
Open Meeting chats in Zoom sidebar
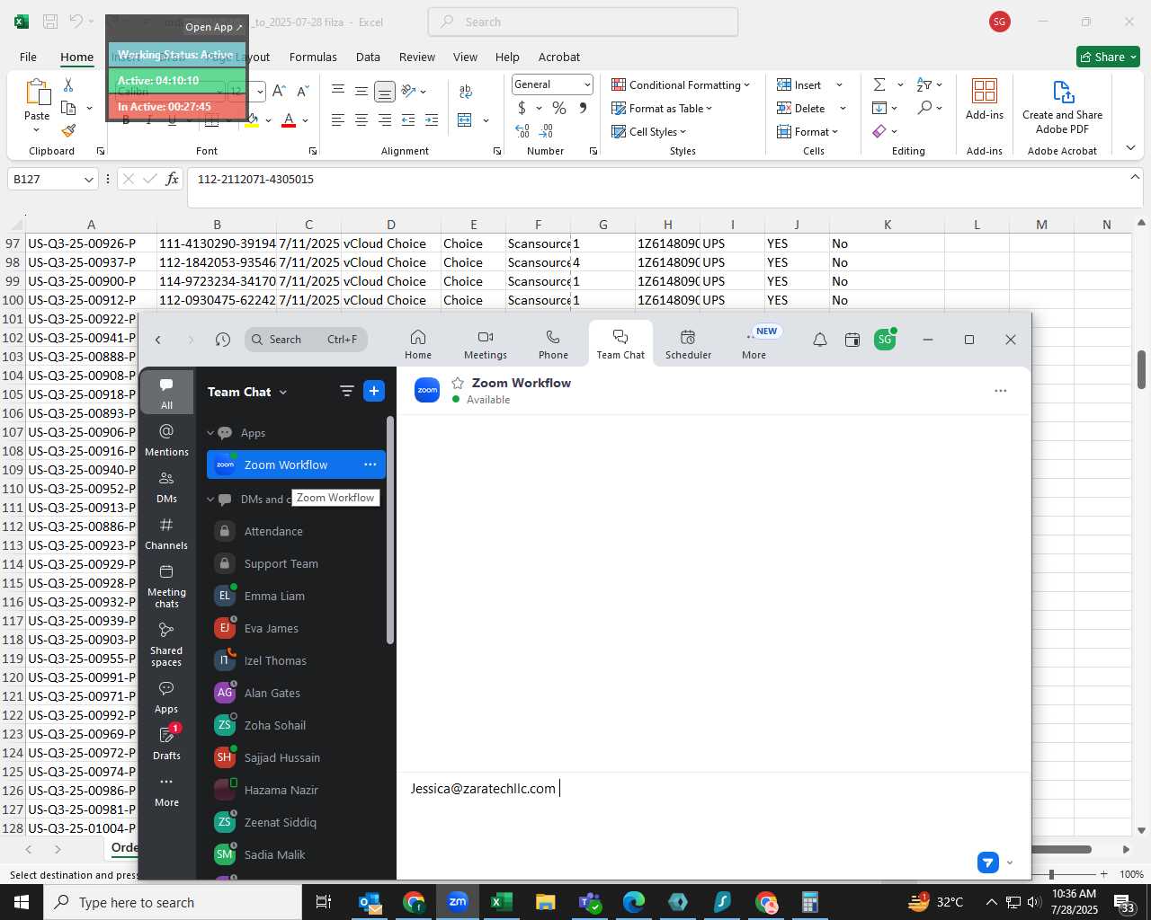click(166, 586)
